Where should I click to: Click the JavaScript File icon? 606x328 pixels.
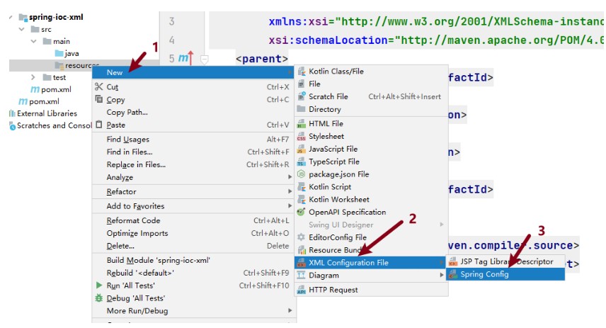pyautogui.click(x=302, y=149)
